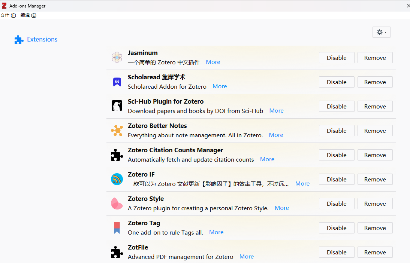
Task: Click the ZotFile puzzle piece icon
Action: tap(117, 252)
